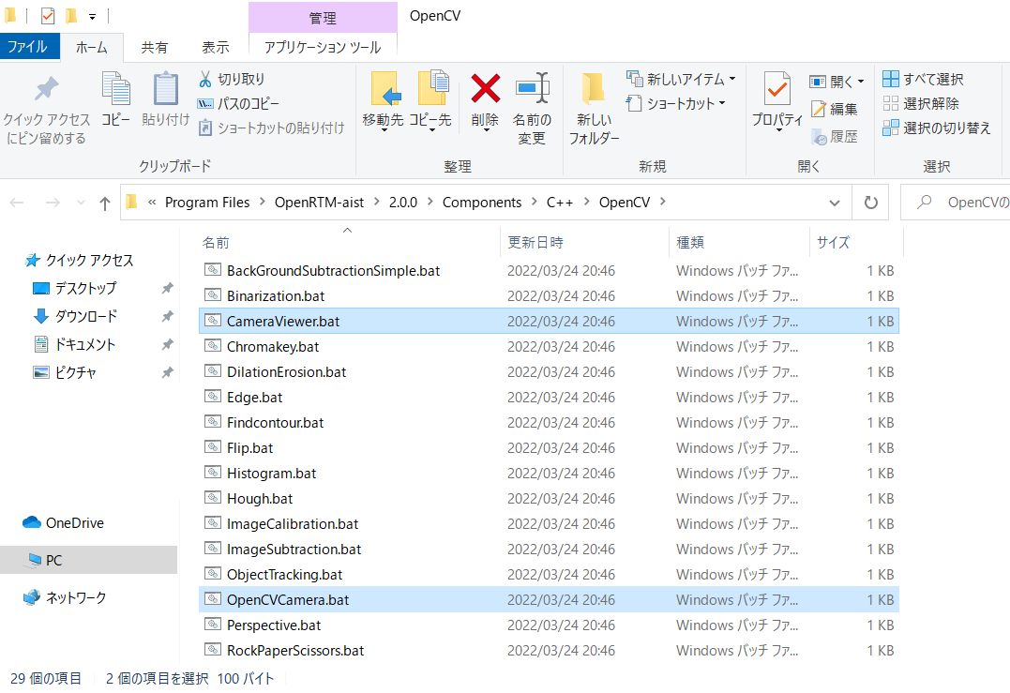Select the Histogram.bat file
This screenshot has height=693, width=1010.
549,473
